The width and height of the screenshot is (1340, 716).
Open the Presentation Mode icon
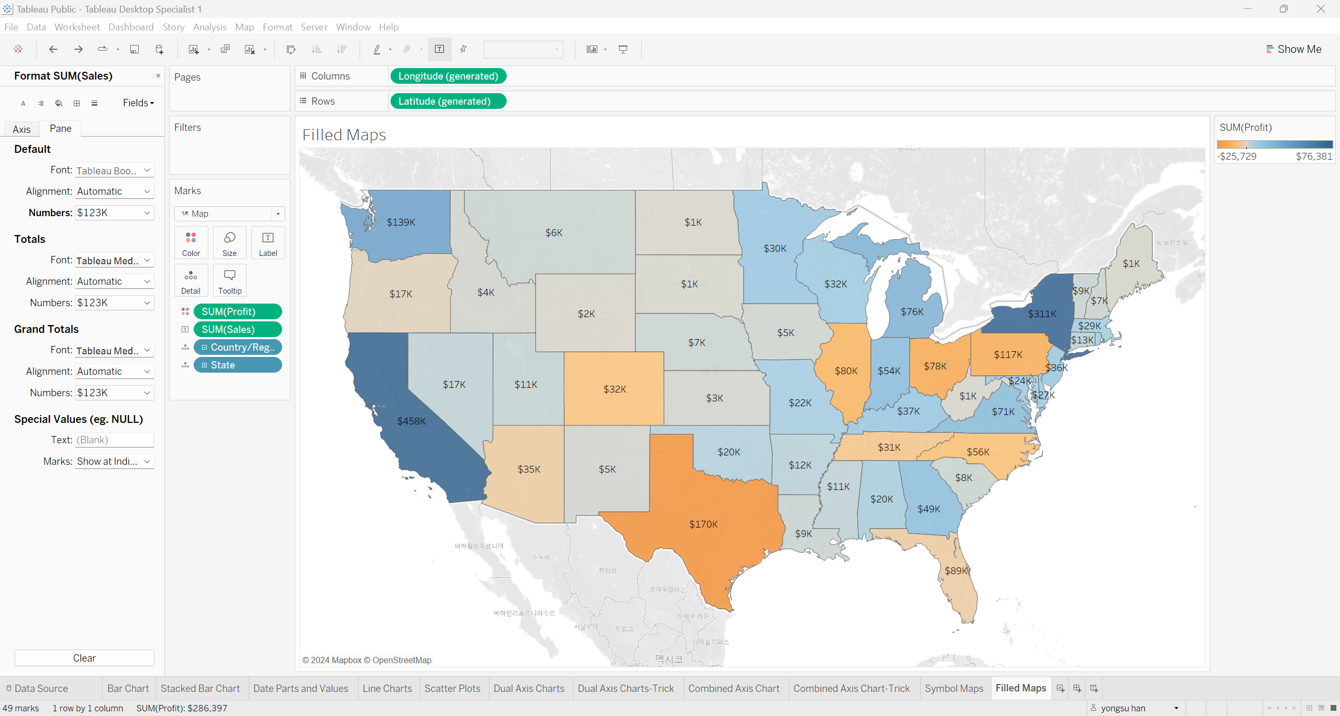623,49
